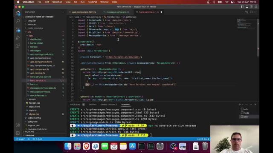The width and height of the screenshot is (273, 153).
Task: Create a new terminal with plus icon
Action: click(x=240, y=105)
